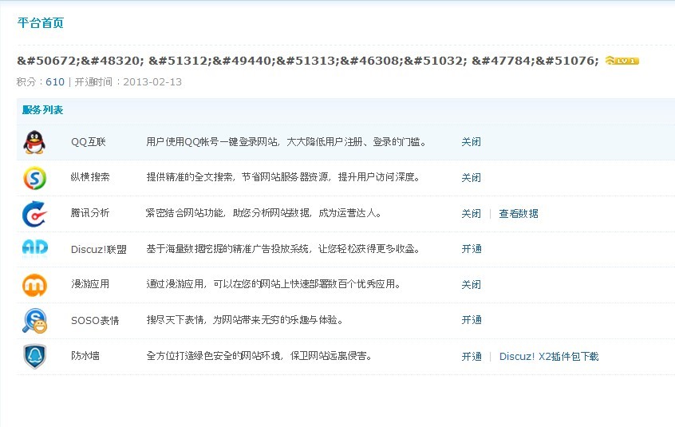
Task: Select the 纵横搜索 service name
Action: pos(90,177)
